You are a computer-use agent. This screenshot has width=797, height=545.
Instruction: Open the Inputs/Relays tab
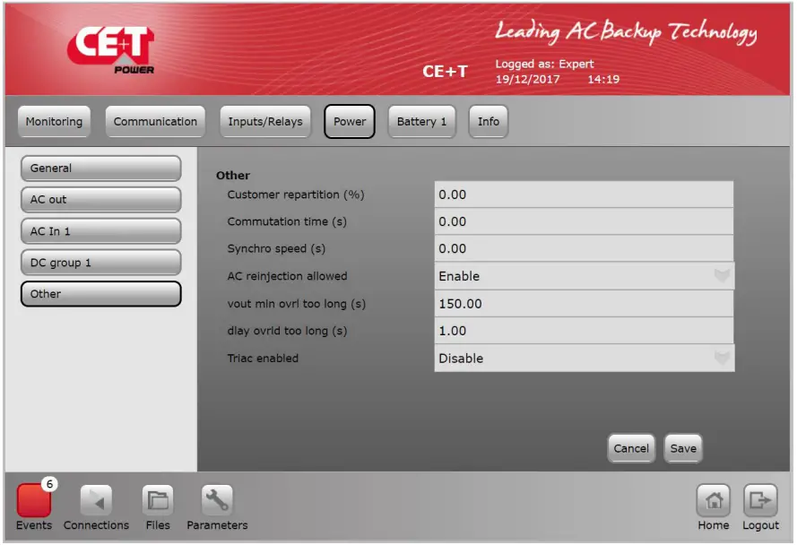pos(264,122)
